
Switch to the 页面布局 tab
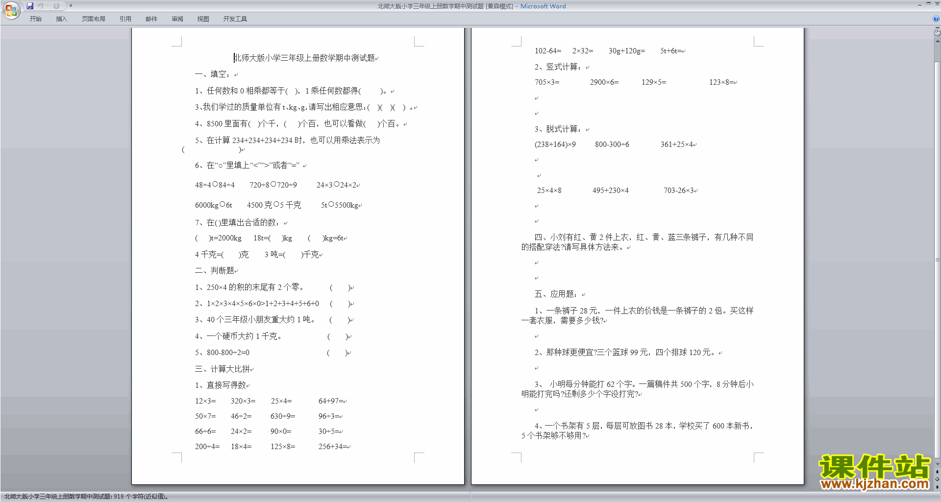click(x=94, y=19)
